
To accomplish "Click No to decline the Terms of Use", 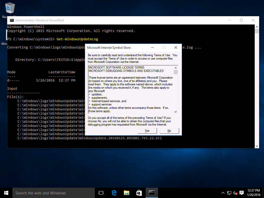I will coord(169,131).
